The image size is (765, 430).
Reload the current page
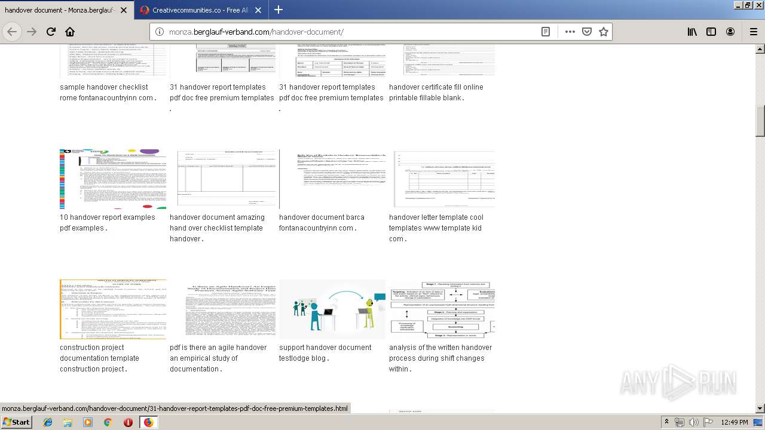click(51, 32)
